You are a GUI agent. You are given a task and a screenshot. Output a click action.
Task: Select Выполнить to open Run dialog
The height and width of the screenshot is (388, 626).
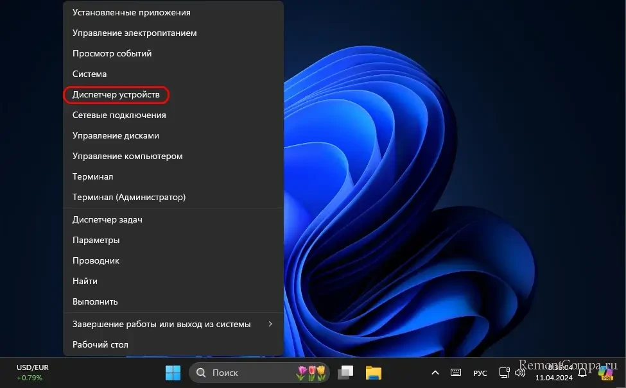coord(95,302)
